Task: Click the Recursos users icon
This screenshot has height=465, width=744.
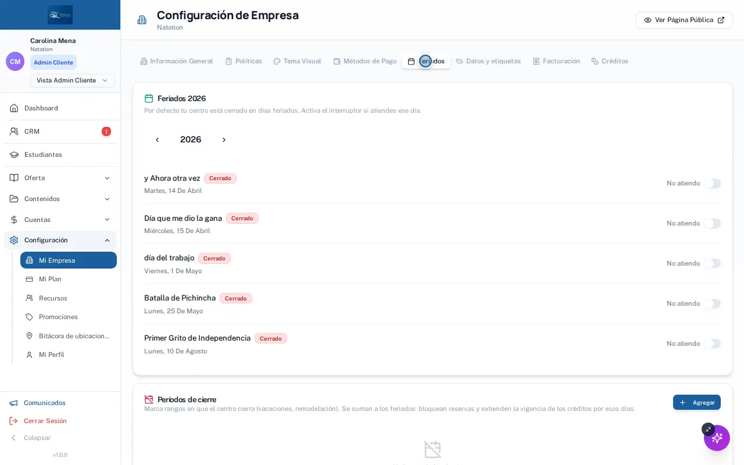Action: tap(29, 298)
